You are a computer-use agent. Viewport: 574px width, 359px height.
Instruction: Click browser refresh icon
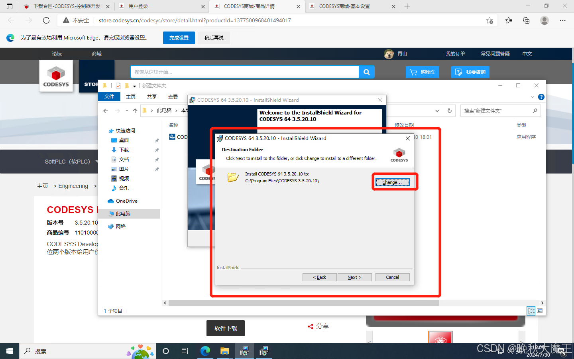[x=46, y=20]
